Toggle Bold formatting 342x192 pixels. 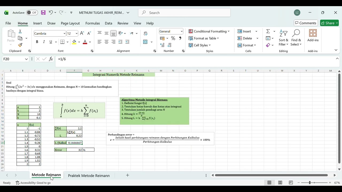tap(37, 42)
